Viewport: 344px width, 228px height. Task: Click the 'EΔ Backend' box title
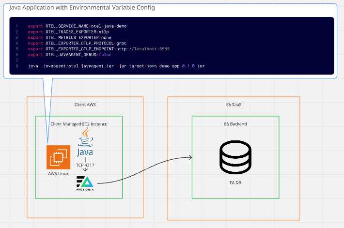(x=235, y=124)
